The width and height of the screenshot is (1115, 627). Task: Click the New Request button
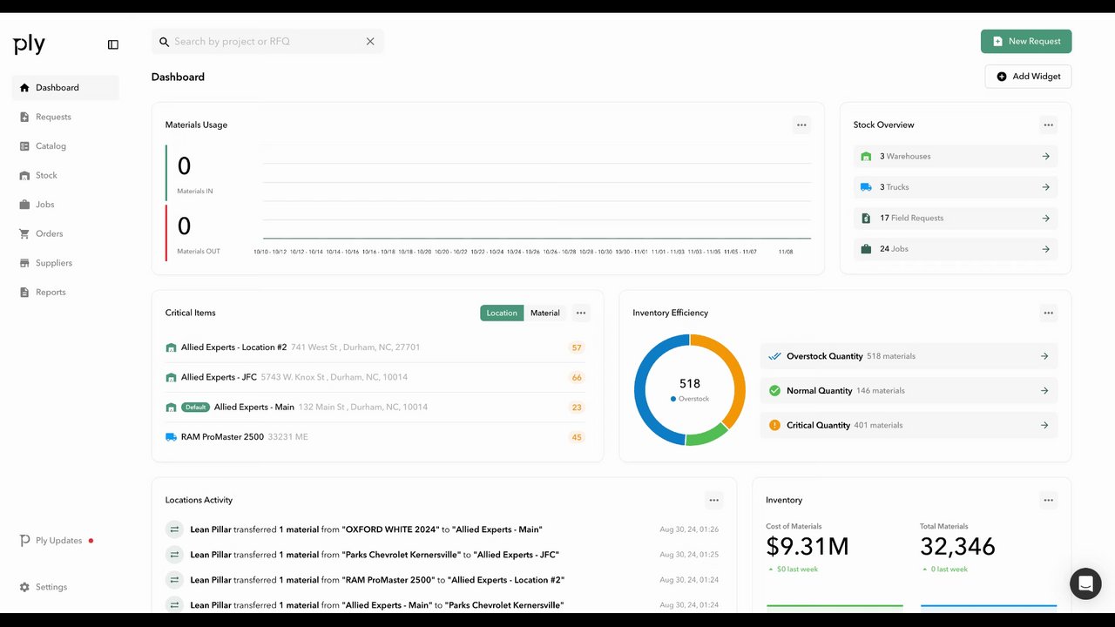[1026, 41]
